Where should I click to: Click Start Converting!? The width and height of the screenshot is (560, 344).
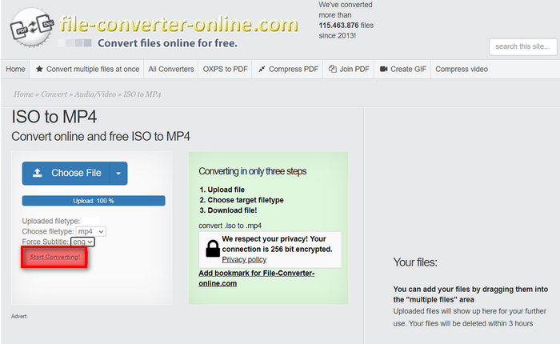(x=54, y=257)
